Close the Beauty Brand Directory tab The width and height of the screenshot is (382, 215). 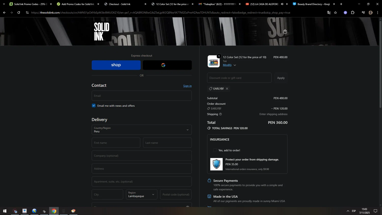pos(334,4)
